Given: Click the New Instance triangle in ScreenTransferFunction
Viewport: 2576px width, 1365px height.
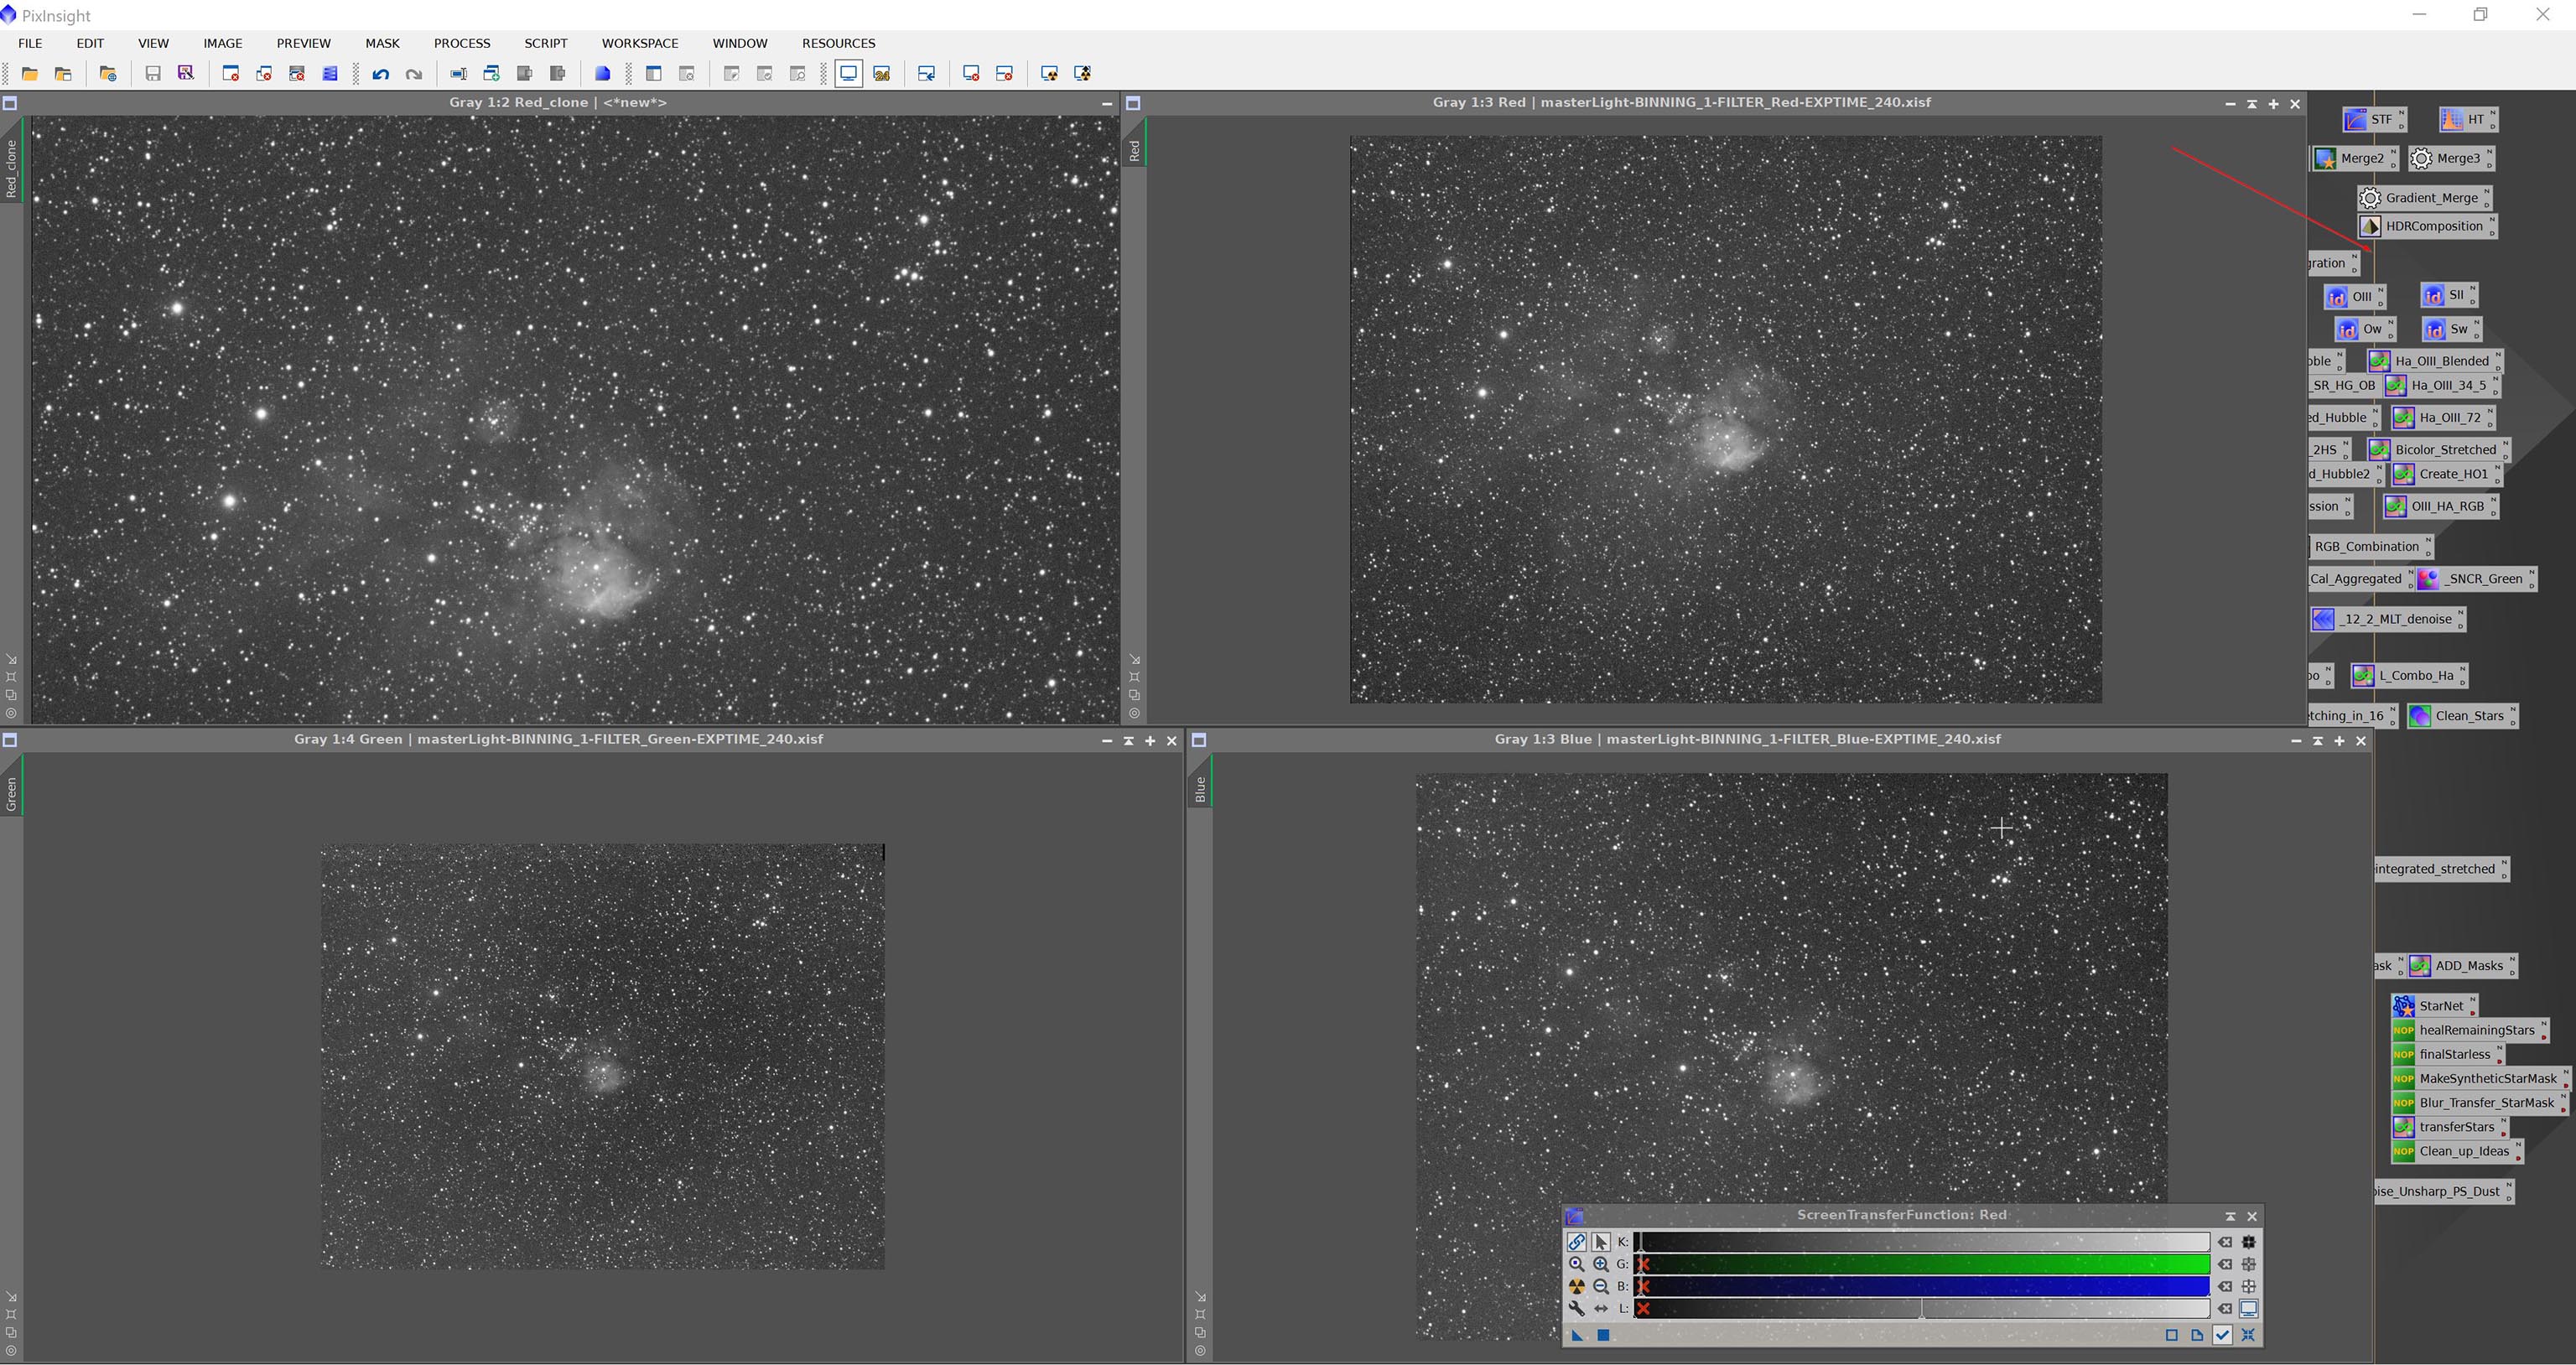Looking at the screenshot, I should point(1577,1335).
